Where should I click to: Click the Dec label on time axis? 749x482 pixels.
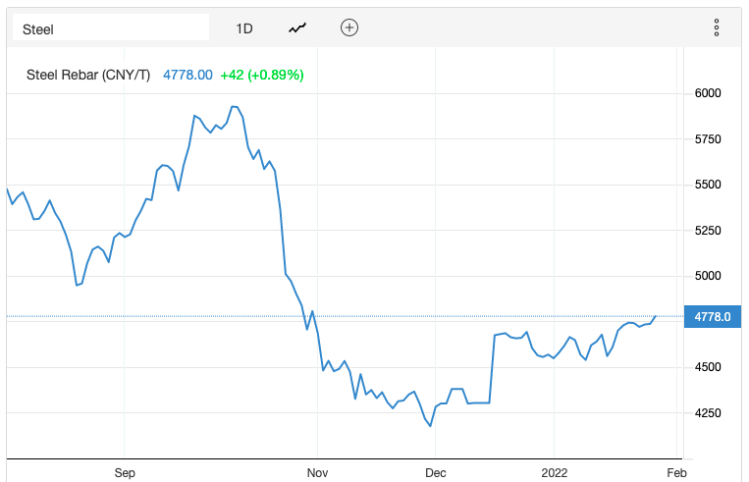(x=437, y=472)
